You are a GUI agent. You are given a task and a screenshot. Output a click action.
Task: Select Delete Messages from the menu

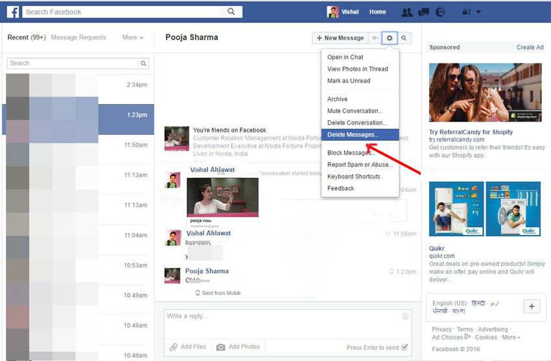point(353,135)
